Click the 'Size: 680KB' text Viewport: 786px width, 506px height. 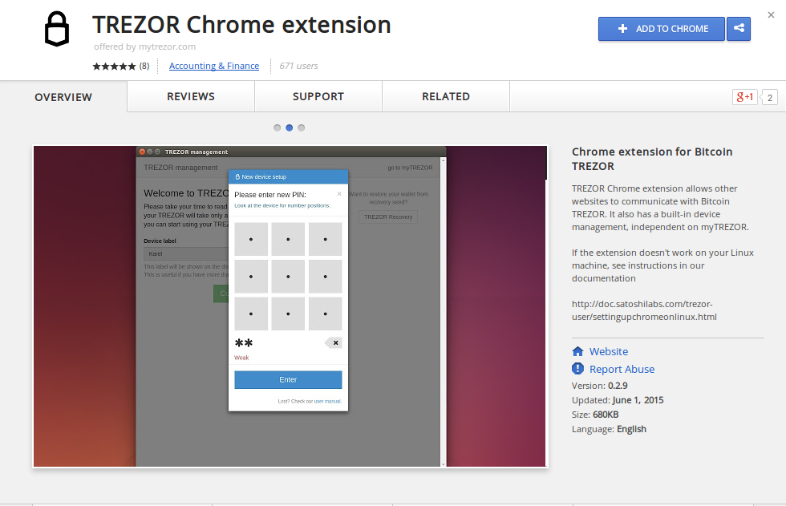pyautogui.click(x=595, y=415)
